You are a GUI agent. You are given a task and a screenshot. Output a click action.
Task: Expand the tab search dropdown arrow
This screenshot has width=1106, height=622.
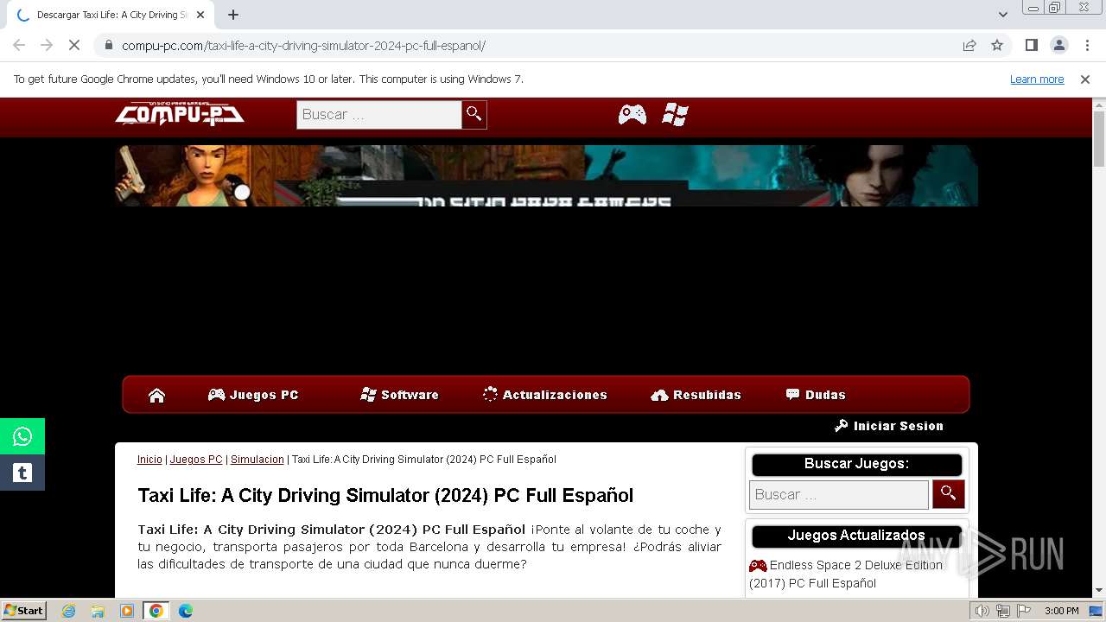coord(1002,15)
